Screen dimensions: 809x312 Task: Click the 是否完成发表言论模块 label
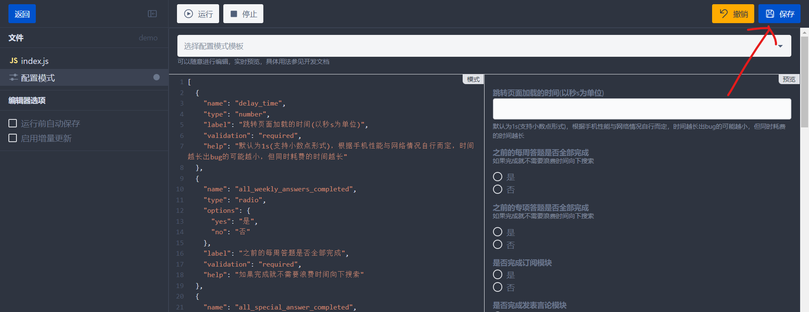click(530, 305)
